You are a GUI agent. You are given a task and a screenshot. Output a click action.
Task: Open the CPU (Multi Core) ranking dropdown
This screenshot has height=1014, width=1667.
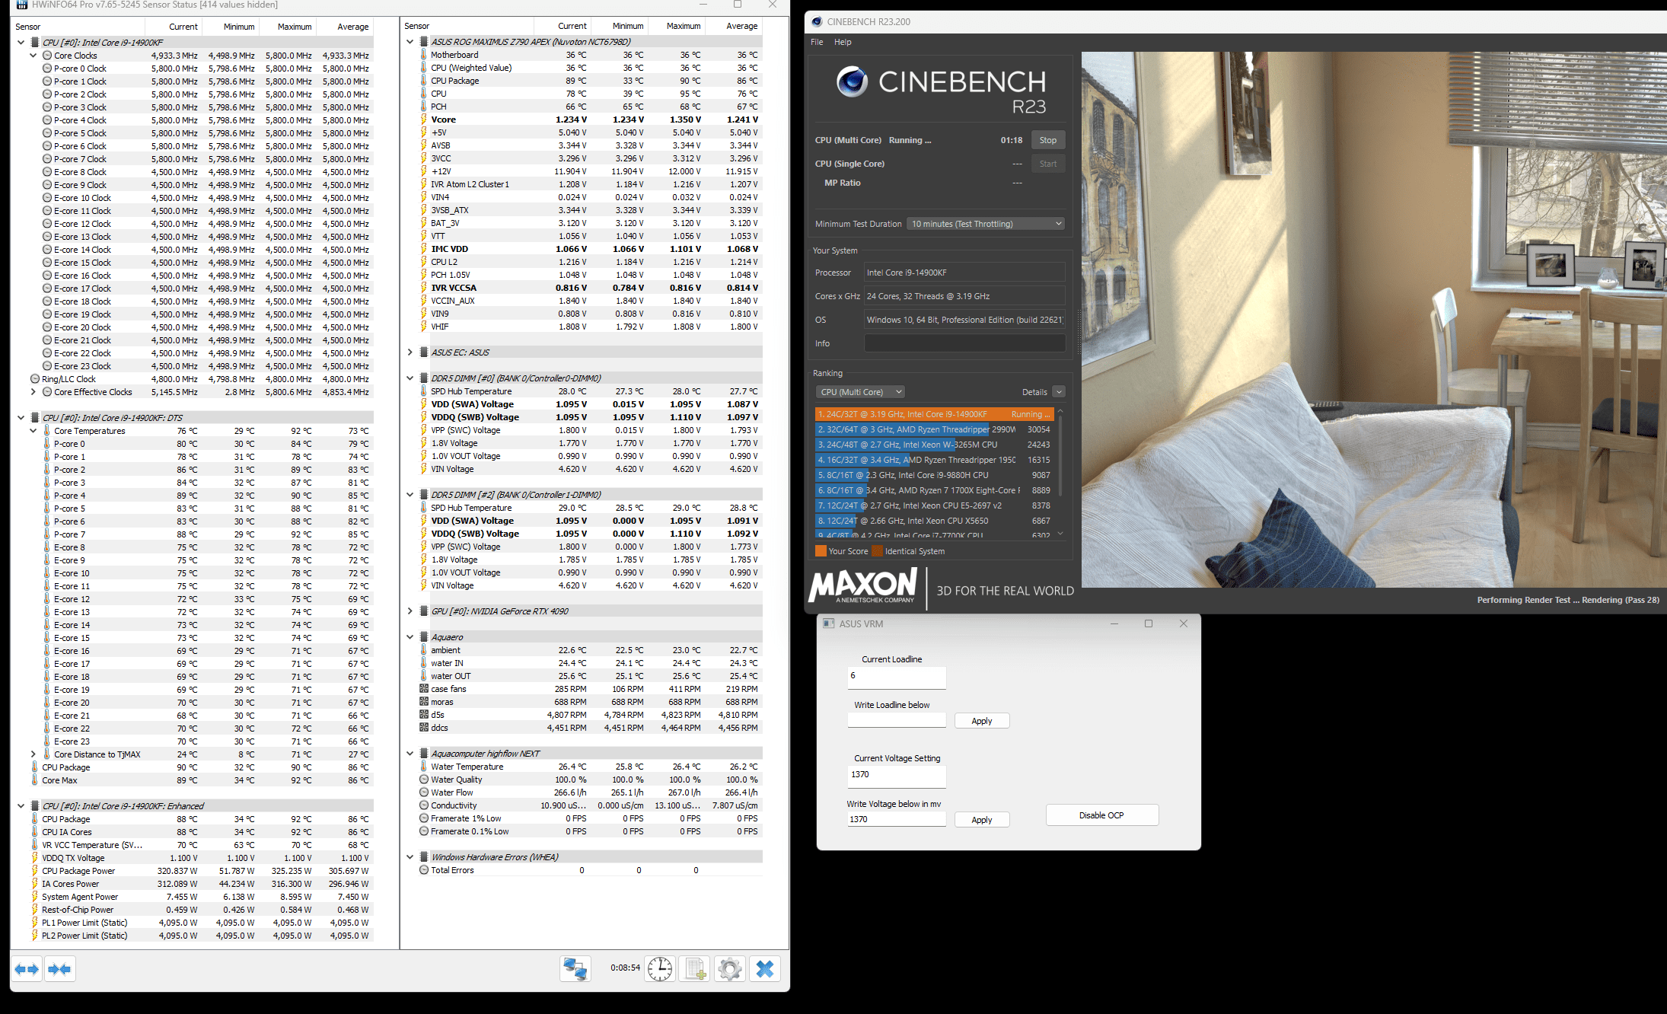(860, 392)
